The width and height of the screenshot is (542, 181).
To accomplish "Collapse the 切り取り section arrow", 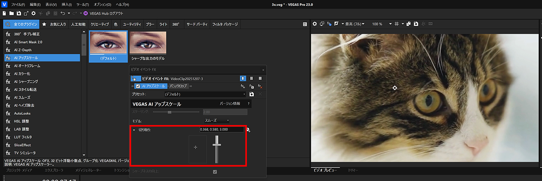I will pos(134,130).
